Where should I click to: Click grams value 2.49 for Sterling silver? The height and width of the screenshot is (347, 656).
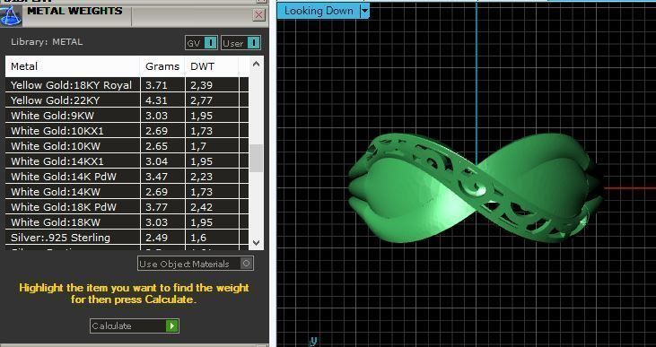156,238
